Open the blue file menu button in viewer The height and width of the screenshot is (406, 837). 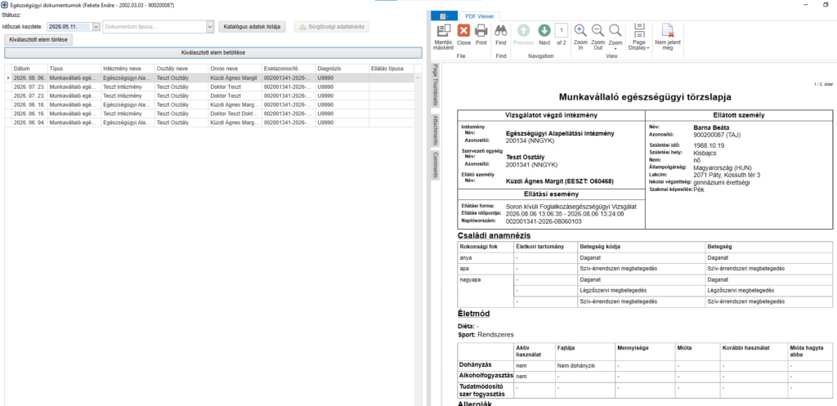tap(442, 16)
